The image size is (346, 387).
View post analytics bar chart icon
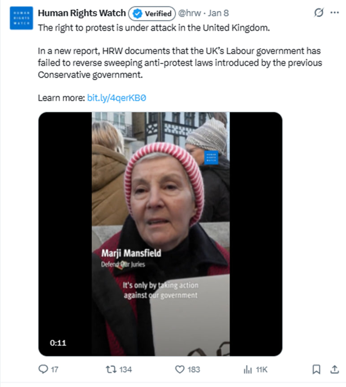[248, 370]
